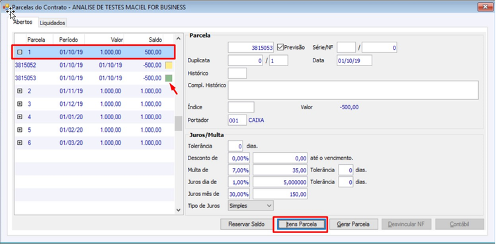Click the parcel list scrollbar down arrow
Screen dimensions: 496x245
point(178,210)
